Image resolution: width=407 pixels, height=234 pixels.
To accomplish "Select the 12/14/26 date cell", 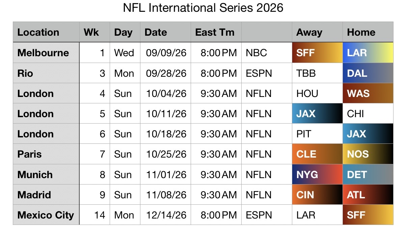I will pos(166,215).
